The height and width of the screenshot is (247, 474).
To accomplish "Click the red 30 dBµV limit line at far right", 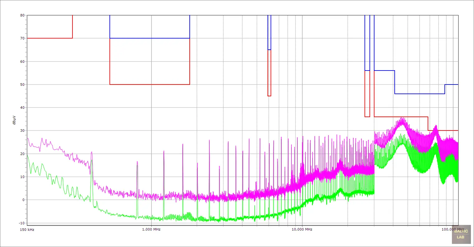I will click(443, 130).
